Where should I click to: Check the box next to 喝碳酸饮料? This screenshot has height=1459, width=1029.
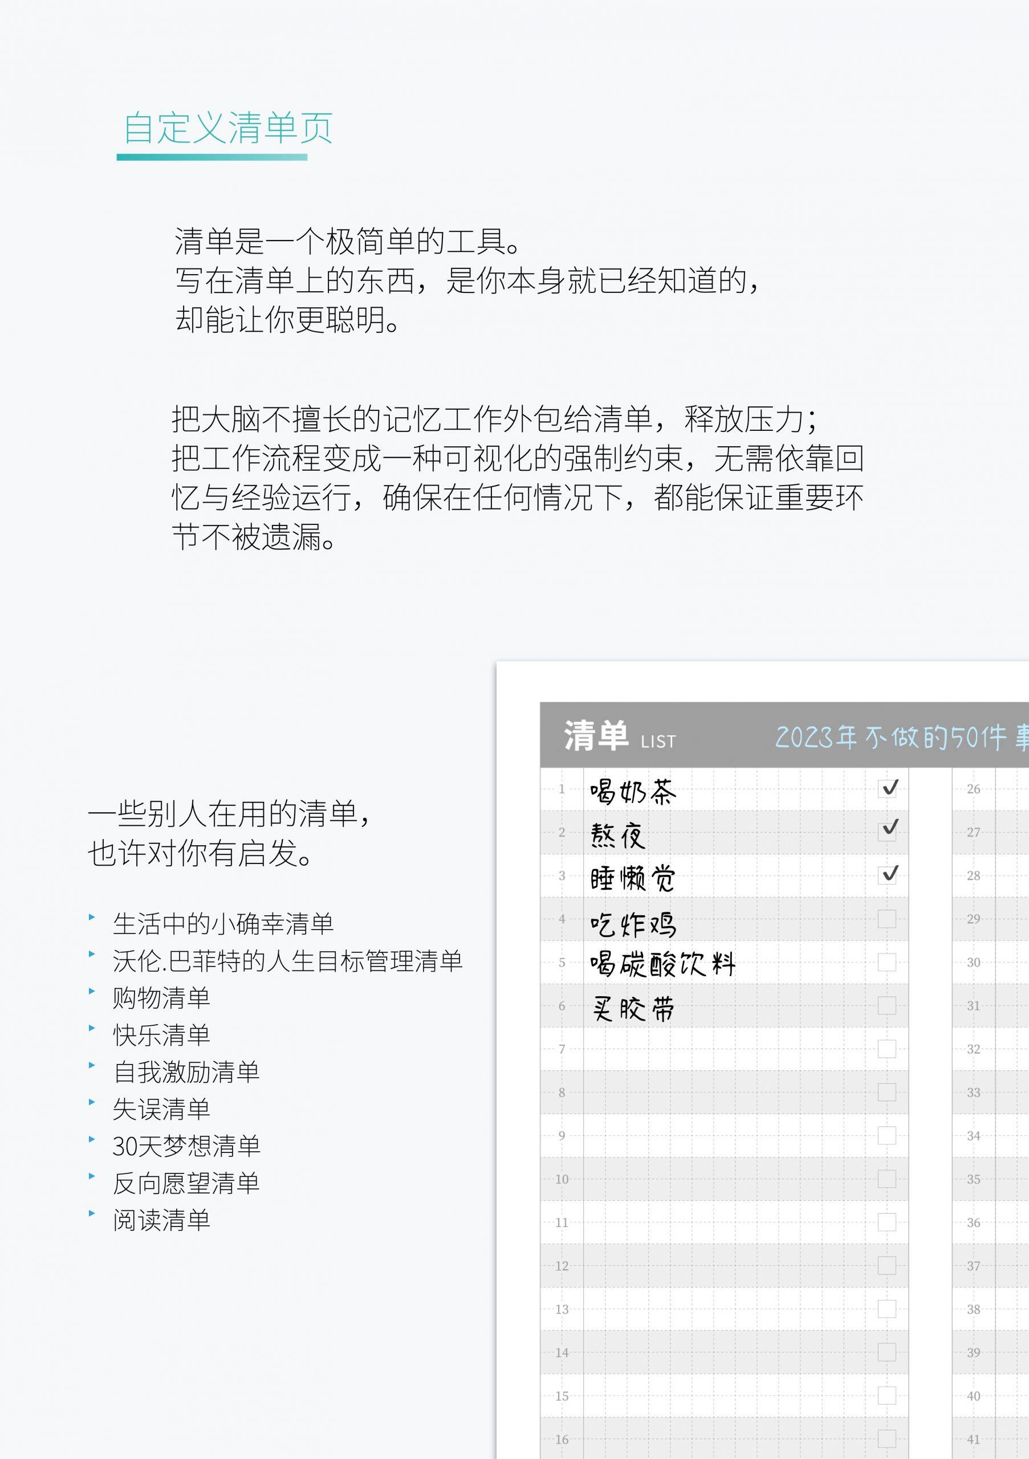click(886, 962)
